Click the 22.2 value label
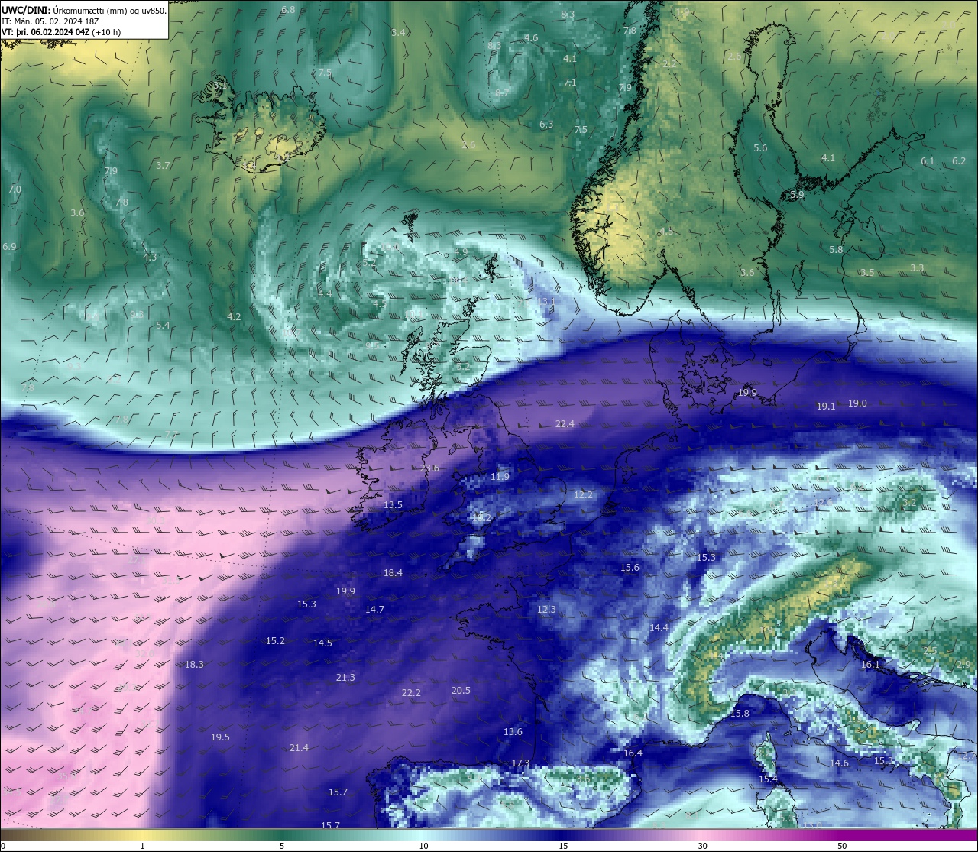The width and height of the screenshot is (978, 852). click(x=411, y=693)
